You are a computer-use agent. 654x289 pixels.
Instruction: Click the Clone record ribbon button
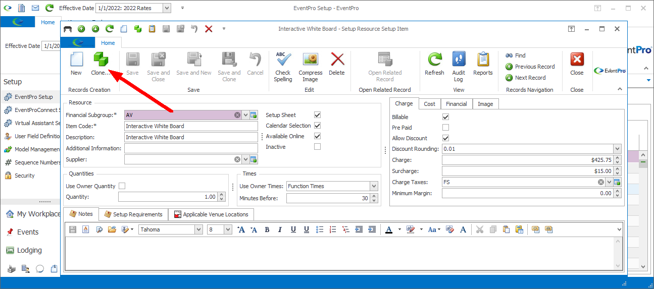(100, 64)
